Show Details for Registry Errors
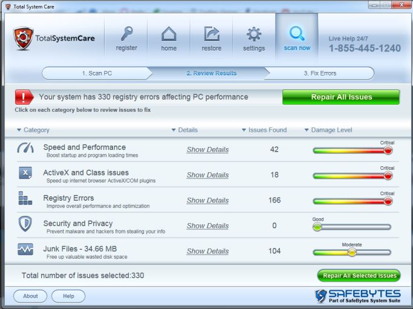413x309 pixels. point(207,201)
